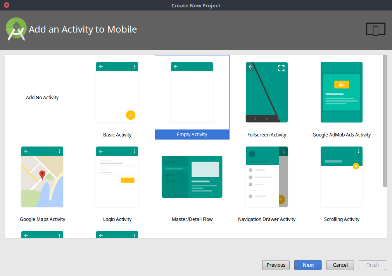Click the Previous button

click(276, 265)
